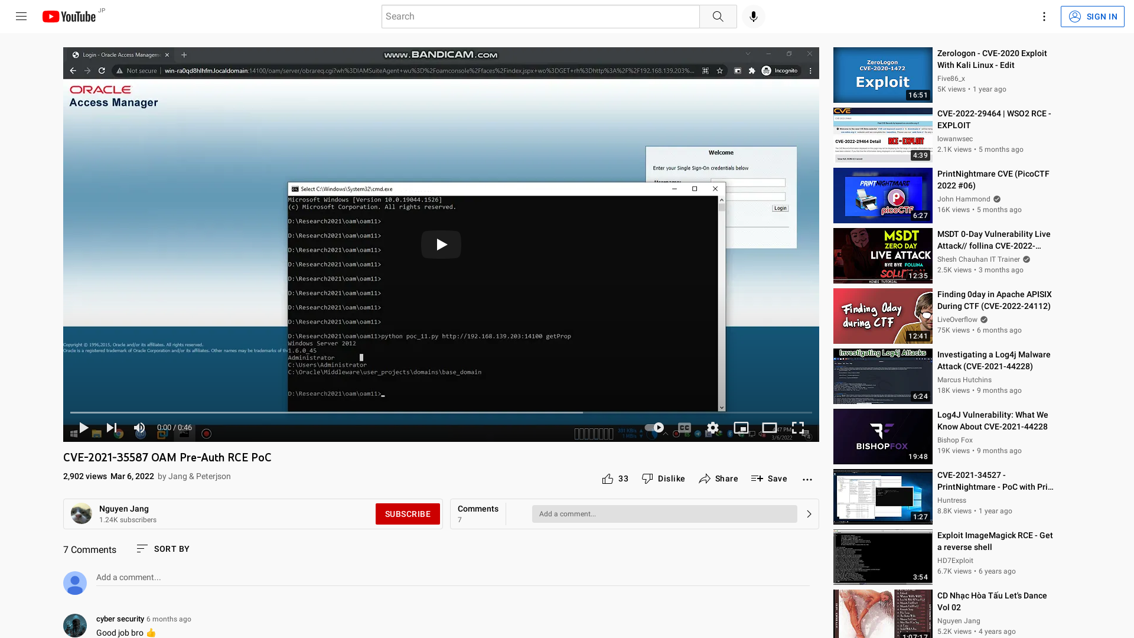The width and height of the screenshot is (1134, 638).
Task: Subscribe to Nguyen Jang channel
Action: [408, 514]
